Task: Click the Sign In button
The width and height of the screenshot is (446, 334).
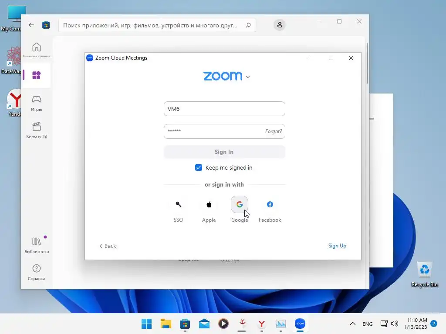Action: point(224,152)
